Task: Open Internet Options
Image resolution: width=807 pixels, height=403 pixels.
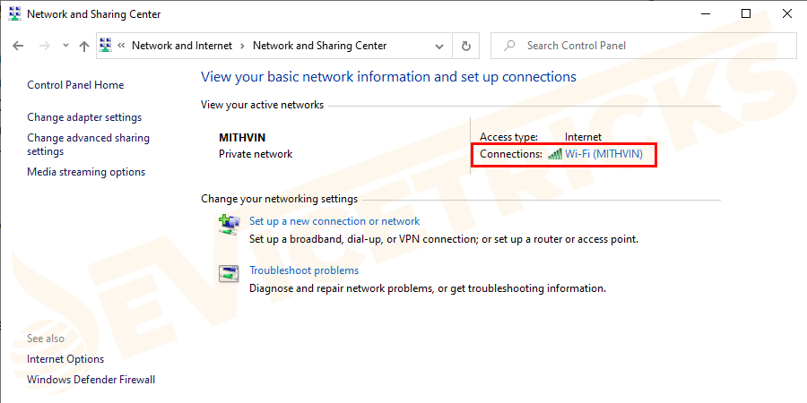Action: [x=65, y=359]
